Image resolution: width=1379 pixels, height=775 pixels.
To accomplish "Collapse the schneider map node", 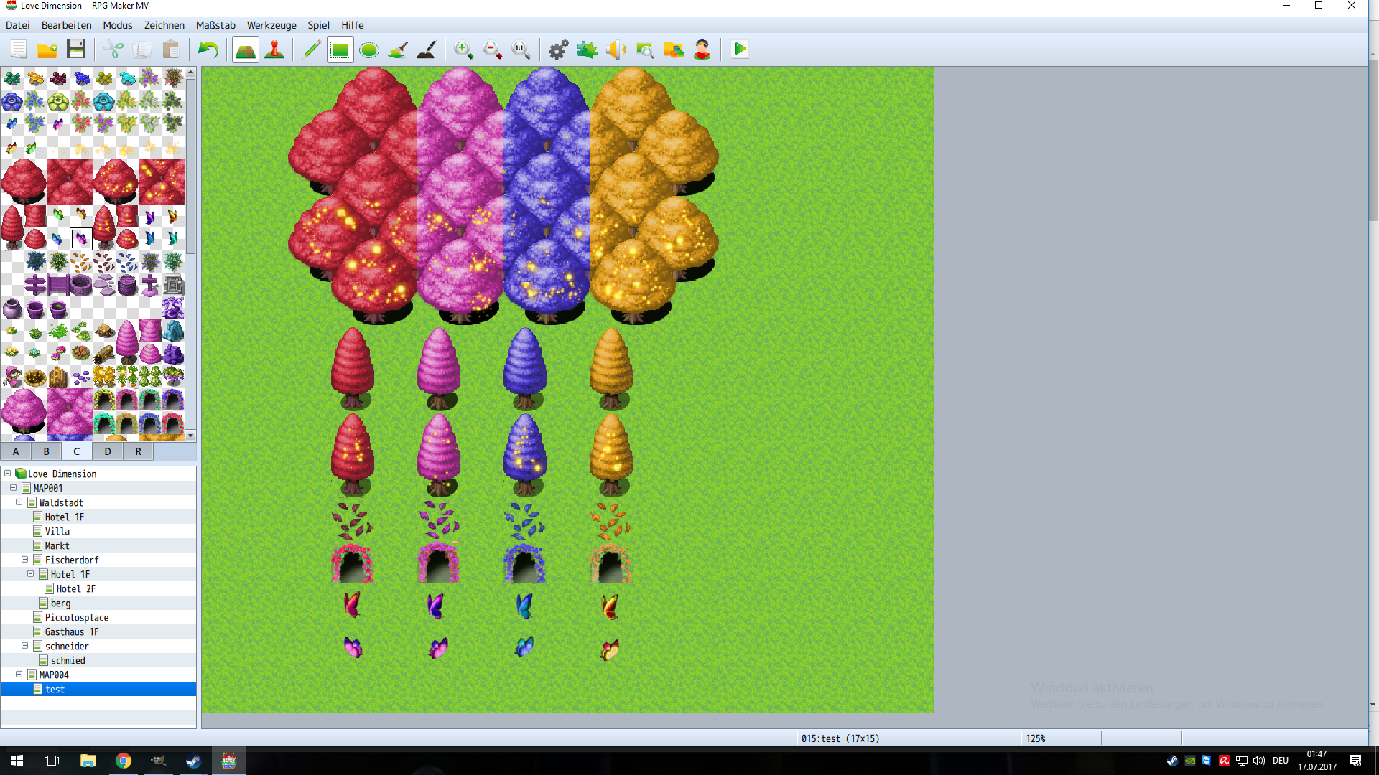I will pyautogui.click(x=25, y=646).
